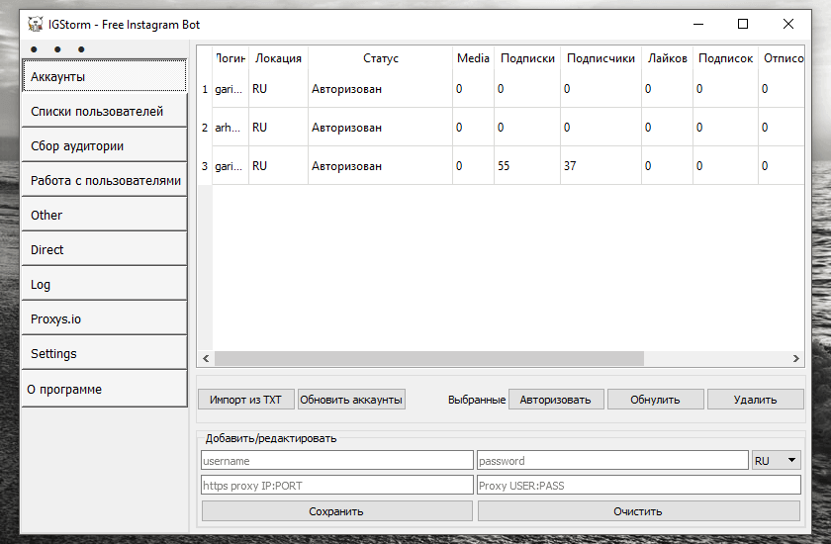831x544 pixels.
Task: Click the Импорт из TXT button
Action: point(246,400)
